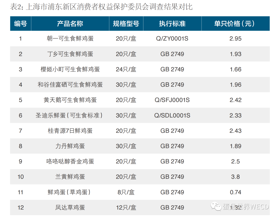Select the 执行标准 column header
The image size is (278, 219).
(x=172, y=24)
